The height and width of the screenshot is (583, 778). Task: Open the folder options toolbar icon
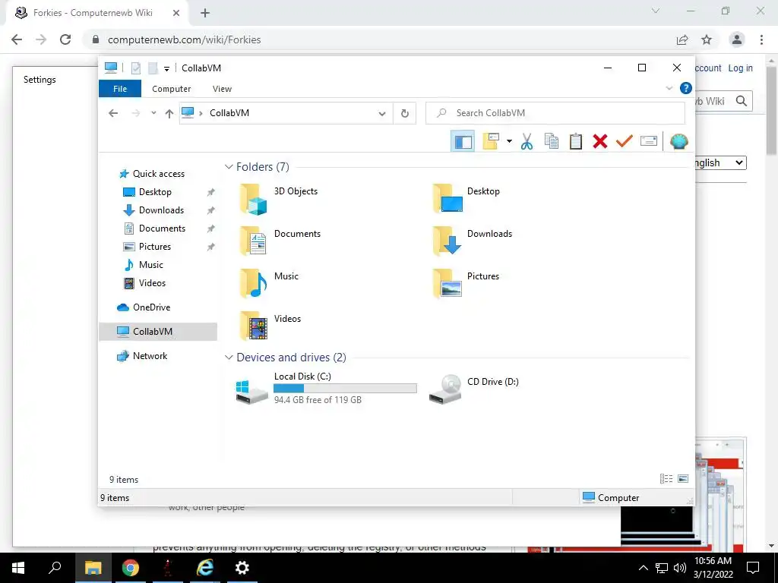click(492, 141)
